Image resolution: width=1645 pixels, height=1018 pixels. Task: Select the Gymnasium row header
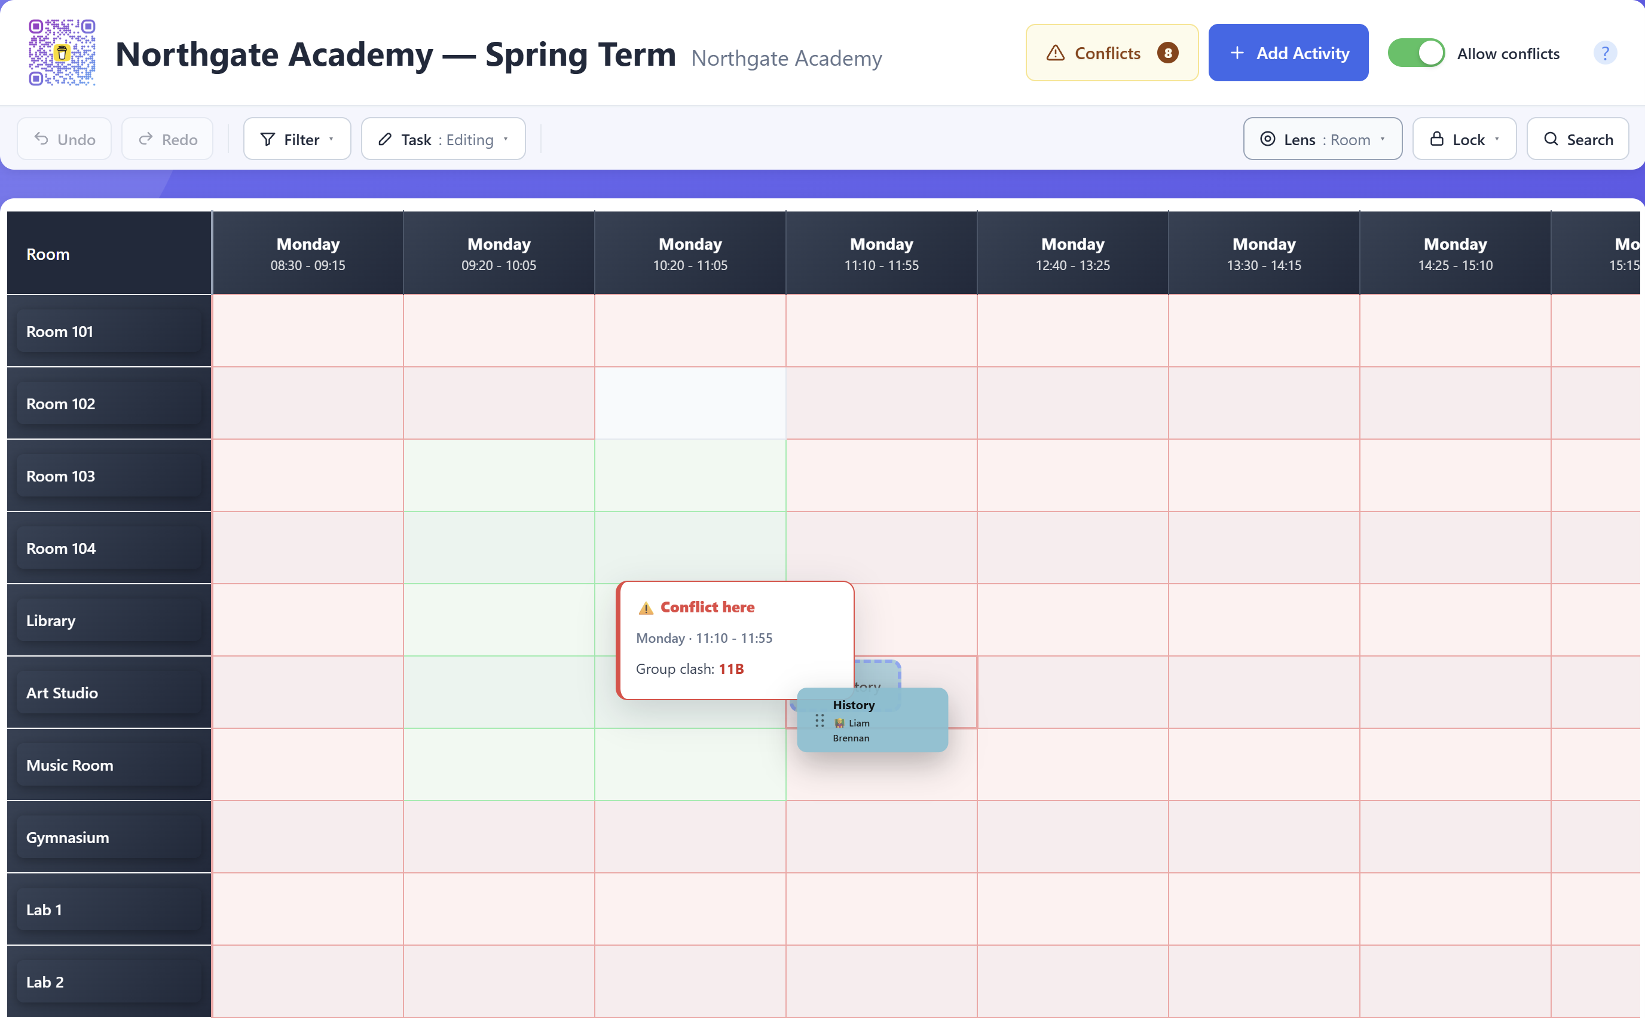(x=109, y=838)
